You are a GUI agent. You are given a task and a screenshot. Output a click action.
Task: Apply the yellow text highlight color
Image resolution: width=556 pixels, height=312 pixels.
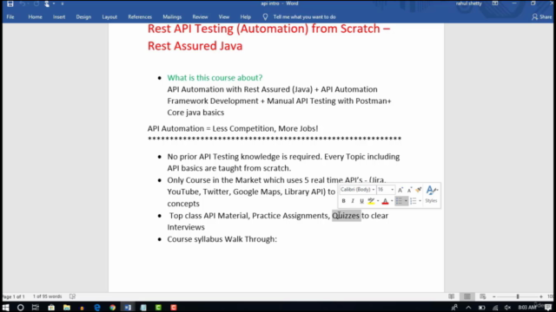click(x=371, y=201)
